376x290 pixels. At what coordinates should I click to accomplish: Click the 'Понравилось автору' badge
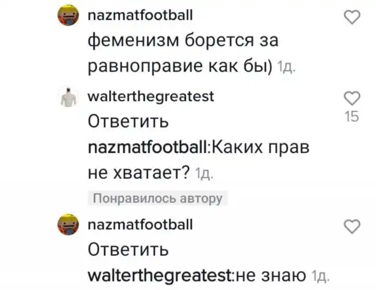point(157,198)
